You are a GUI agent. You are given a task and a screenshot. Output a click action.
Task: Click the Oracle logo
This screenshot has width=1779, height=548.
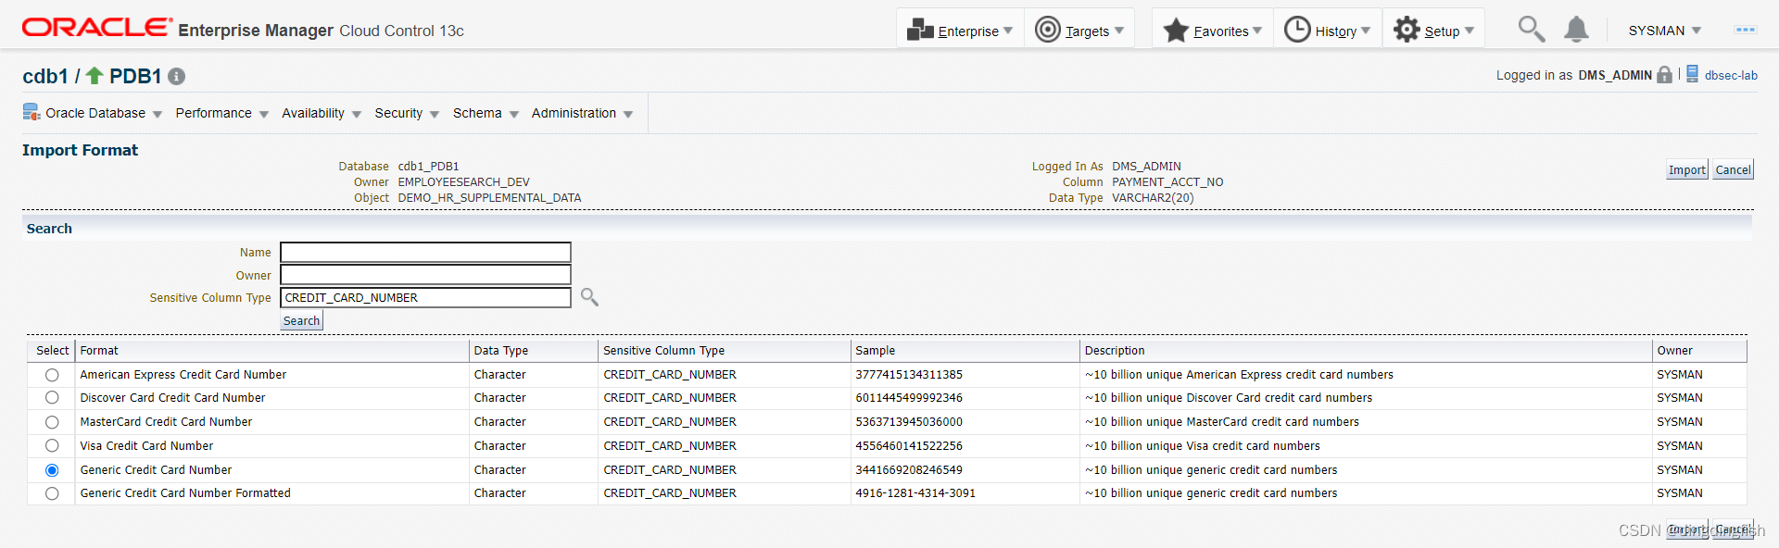click(96, 28)
